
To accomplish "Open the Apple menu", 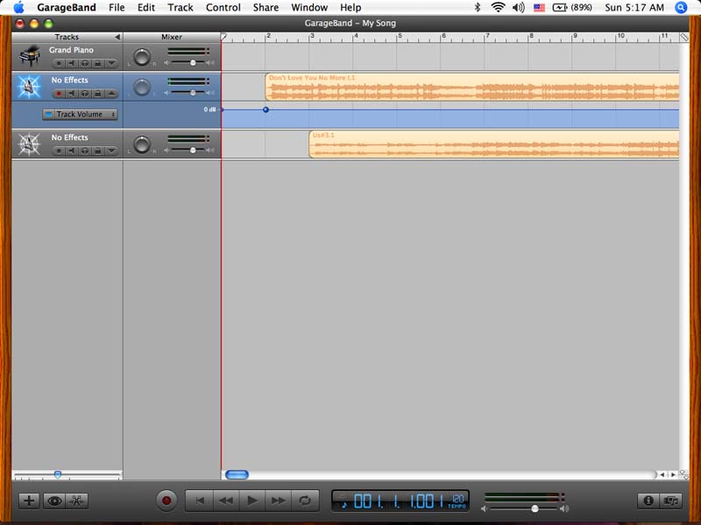I will coord(18,8).
